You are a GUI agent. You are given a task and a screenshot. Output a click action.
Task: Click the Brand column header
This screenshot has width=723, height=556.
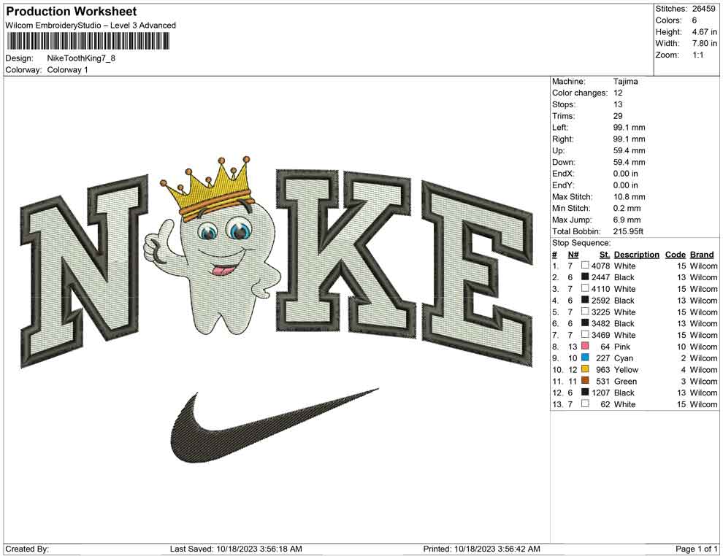pos(702,254)
